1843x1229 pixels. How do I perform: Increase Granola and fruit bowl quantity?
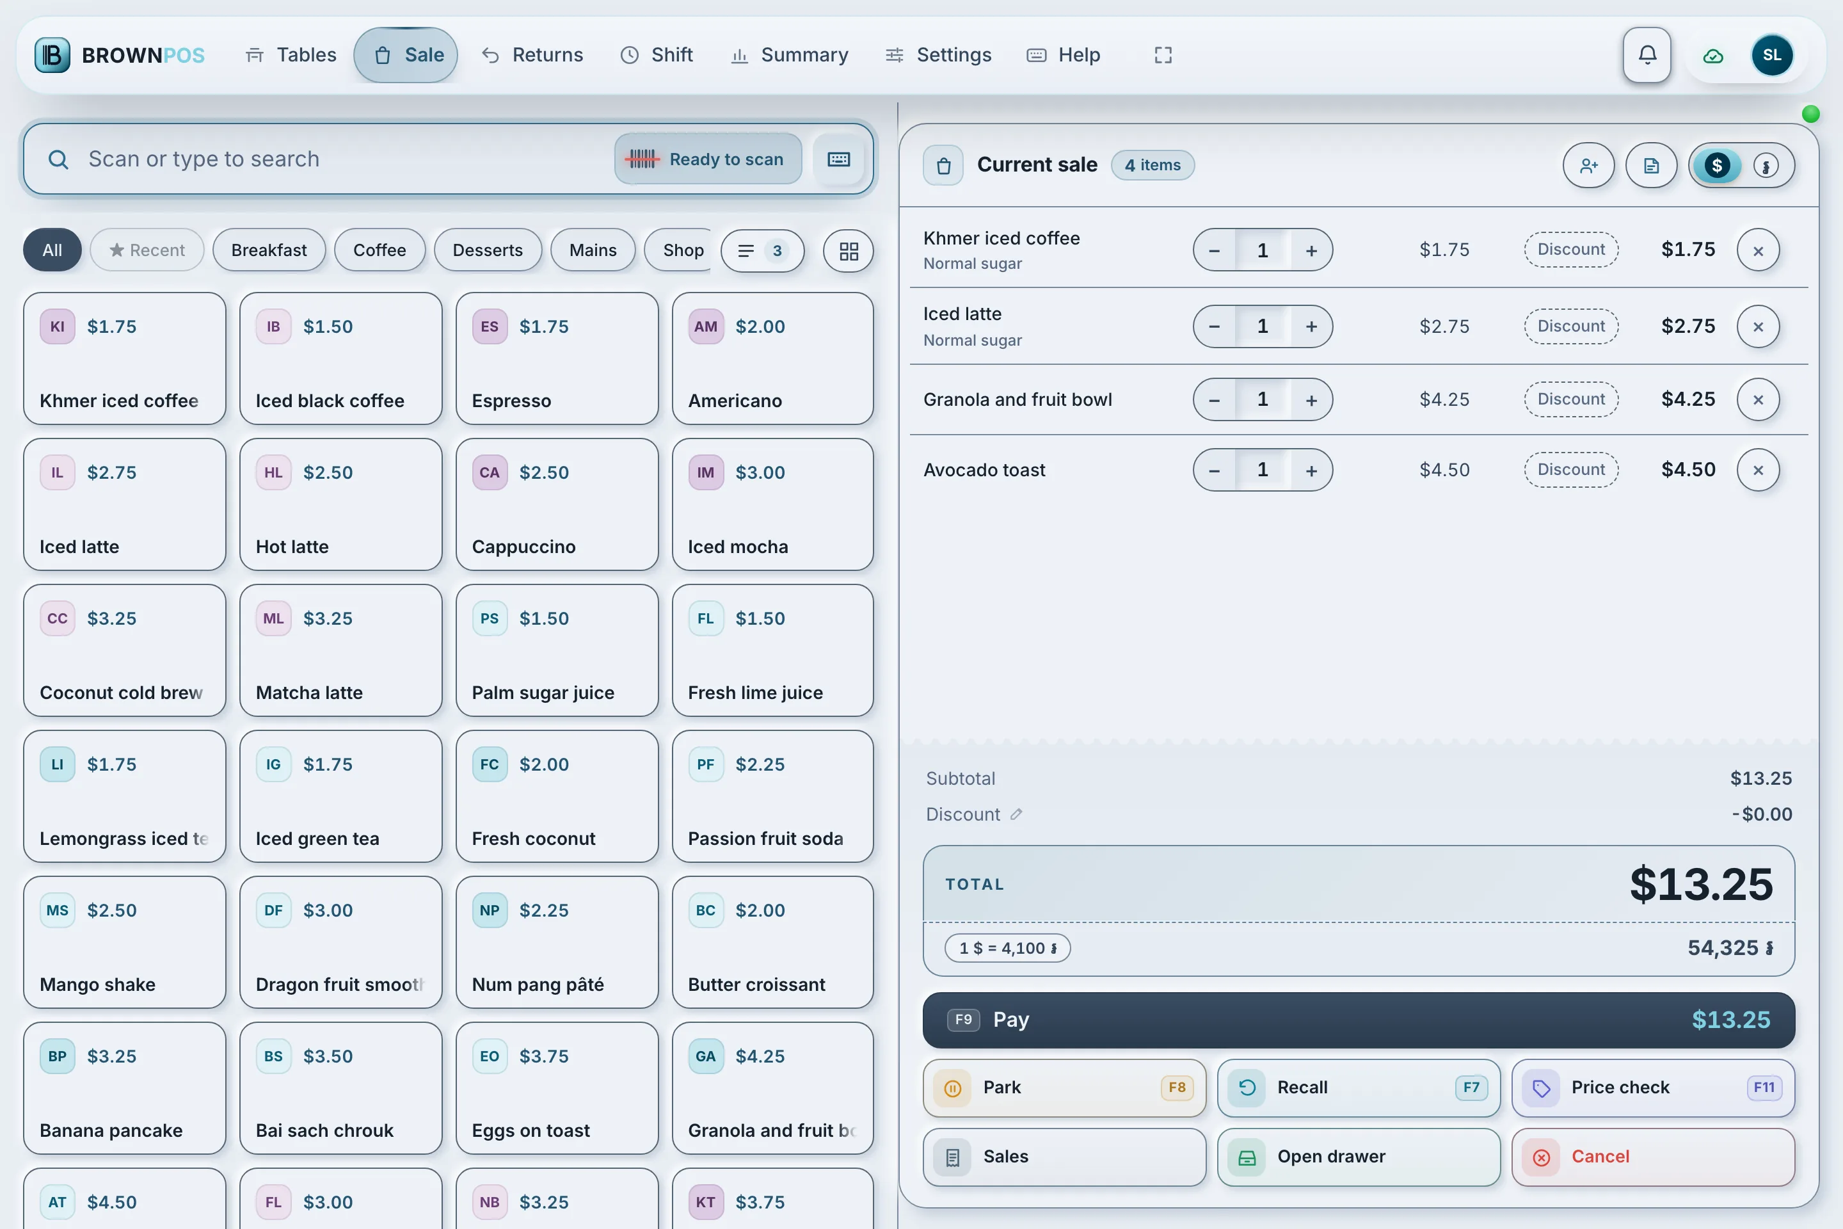(x=1311, y=399)
